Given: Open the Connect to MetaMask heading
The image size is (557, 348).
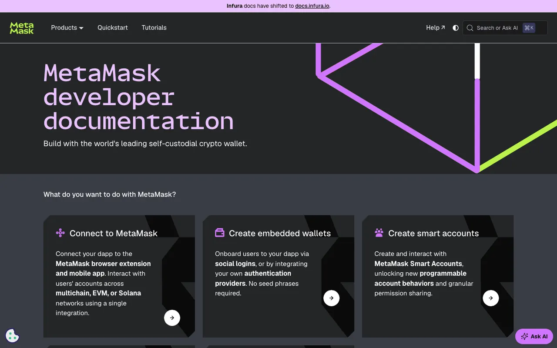Looking at the screenshot, I should [114, 233].
